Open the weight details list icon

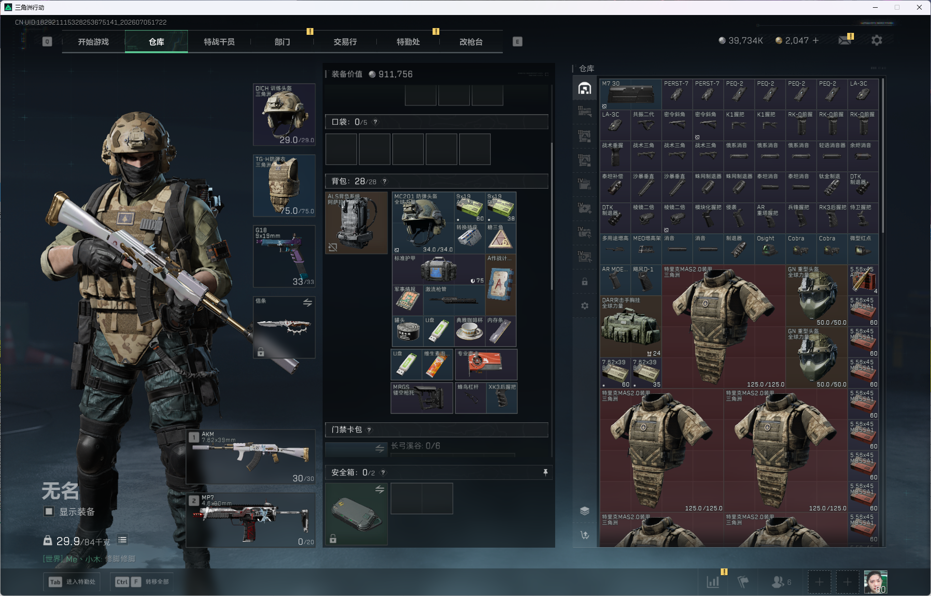(x=123, y=540)
